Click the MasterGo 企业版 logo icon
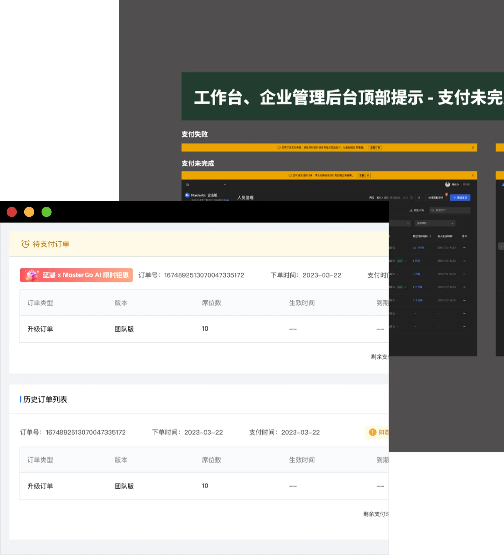504x555 pixels. click(x=187, y=195)
